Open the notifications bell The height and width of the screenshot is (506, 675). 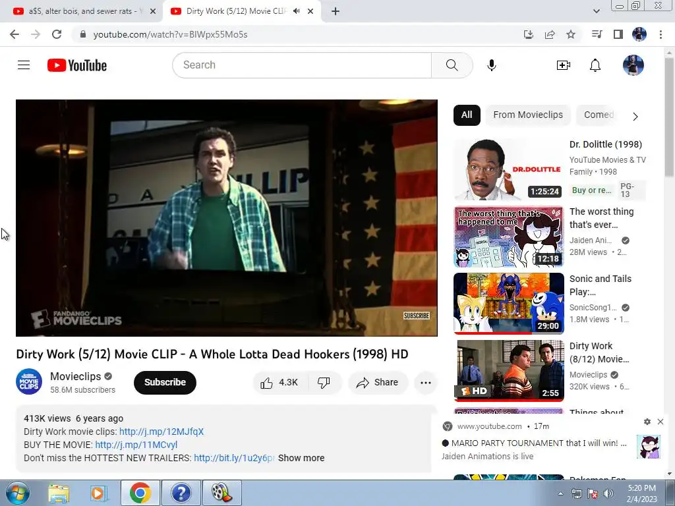click(x=595, y=65)
